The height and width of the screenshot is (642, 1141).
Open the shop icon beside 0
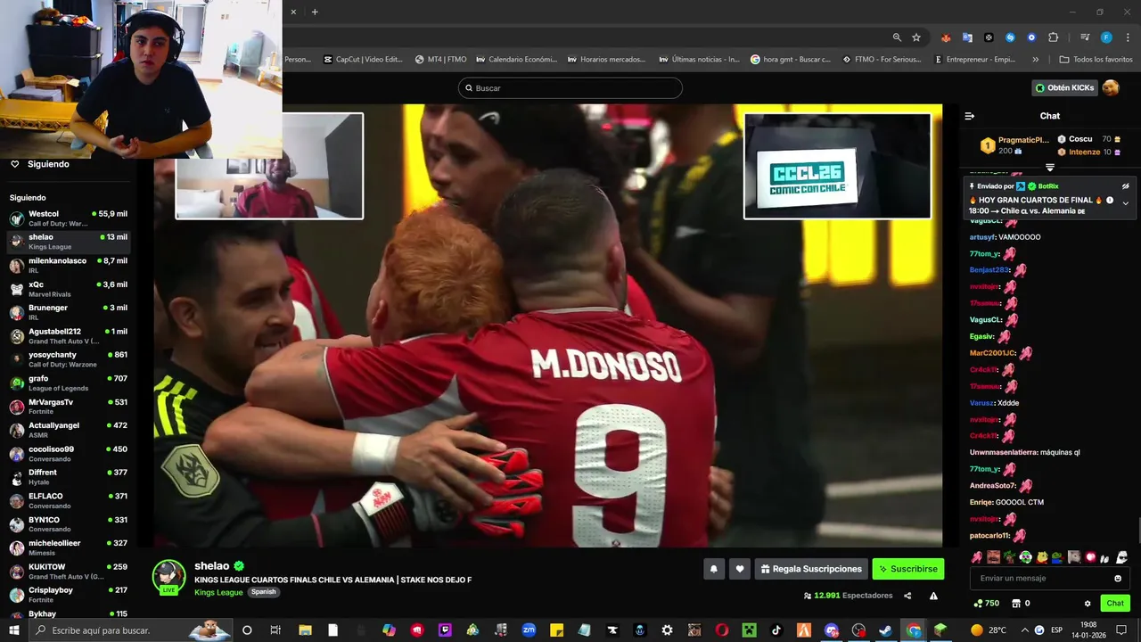(x=1015, y=604)
